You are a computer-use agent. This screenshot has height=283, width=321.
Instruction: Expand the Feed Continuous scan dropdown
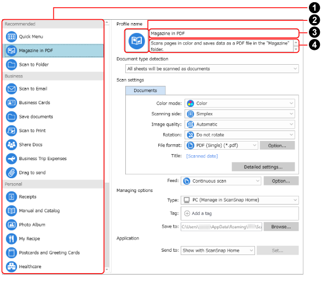[x=221, y=181]
